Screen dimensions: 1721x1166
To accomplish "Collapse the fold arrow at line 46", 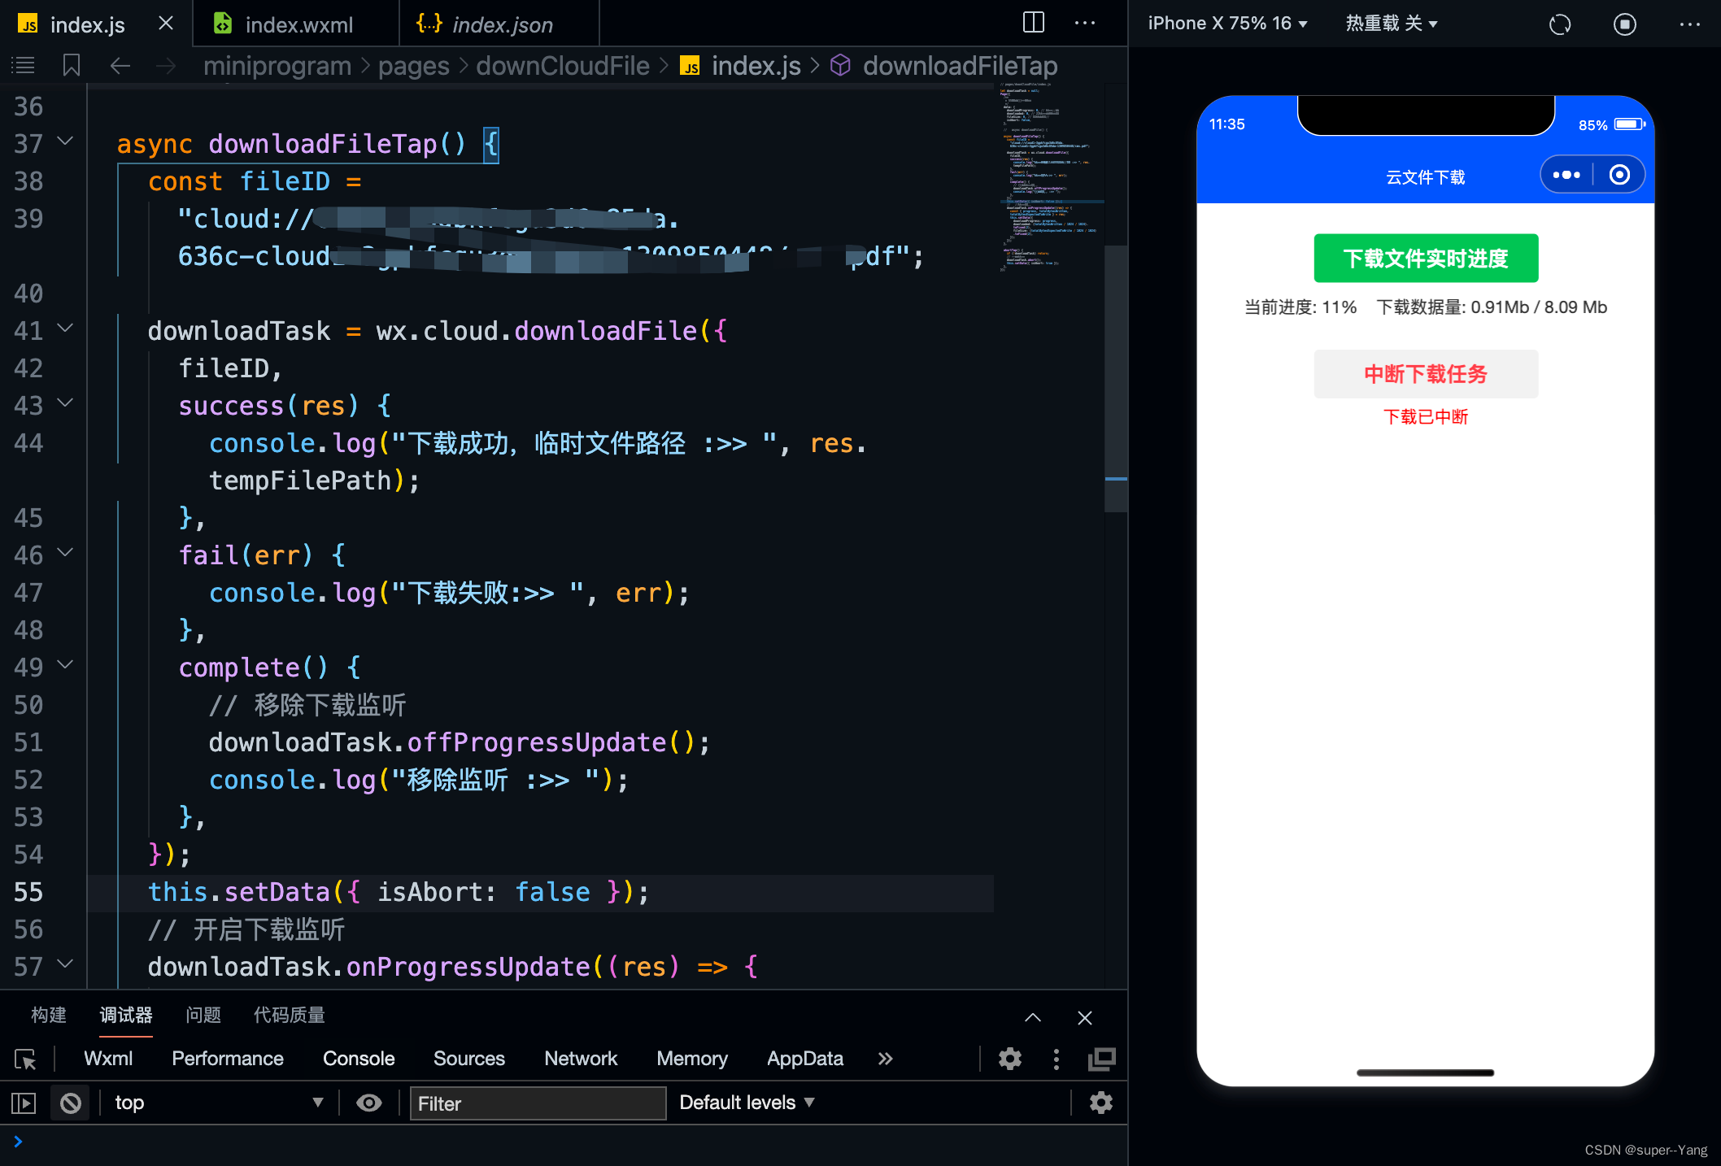I will 65,553.
